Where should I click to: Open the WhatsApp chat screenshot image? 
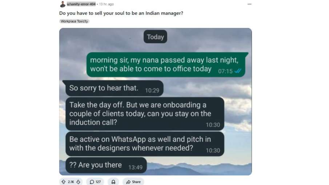click(156, 101)
